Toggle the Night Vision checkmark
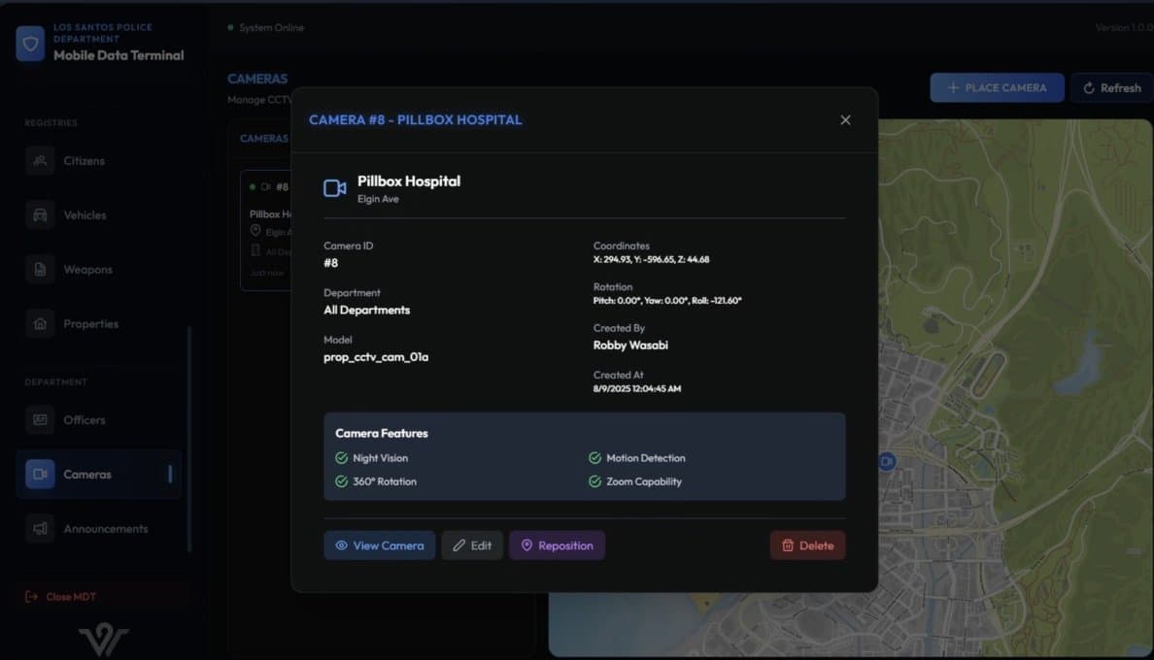 (x=341, y=458)
